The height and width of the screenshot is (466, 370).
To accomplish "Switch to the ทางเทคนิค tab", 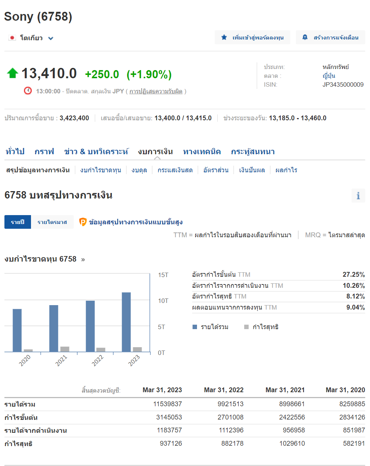I will pyautogui.click(x=202, y=152).
